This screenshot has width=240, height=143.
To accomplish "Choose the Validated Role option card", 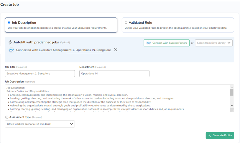I will [x=178, y=25].
